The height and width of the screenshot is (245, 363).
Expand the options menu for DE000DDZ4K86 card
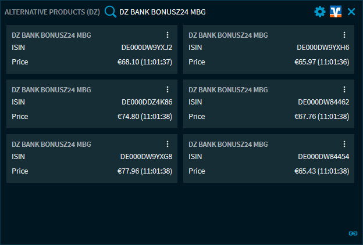[168, 89]
